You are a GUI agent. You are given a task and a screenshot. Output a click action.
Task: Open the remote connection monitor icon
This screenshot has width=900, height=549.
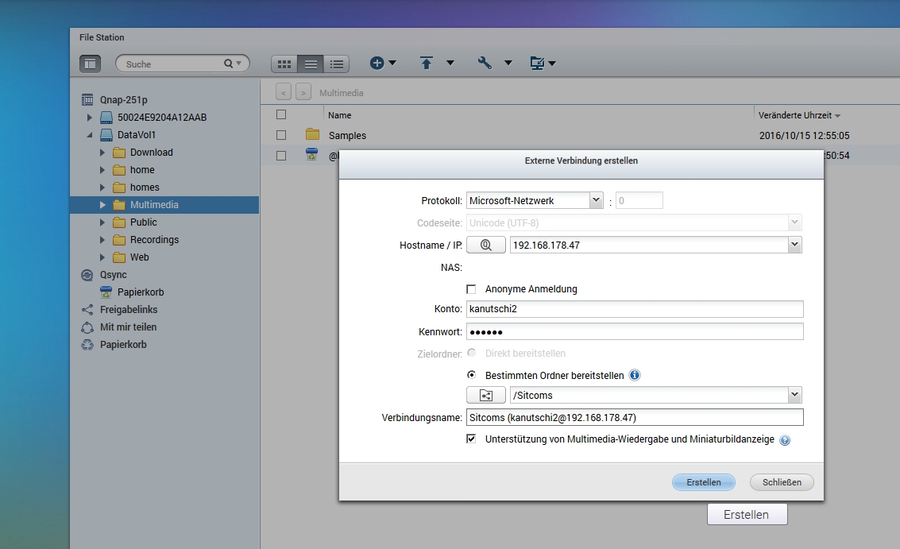[x=537, y=64]
